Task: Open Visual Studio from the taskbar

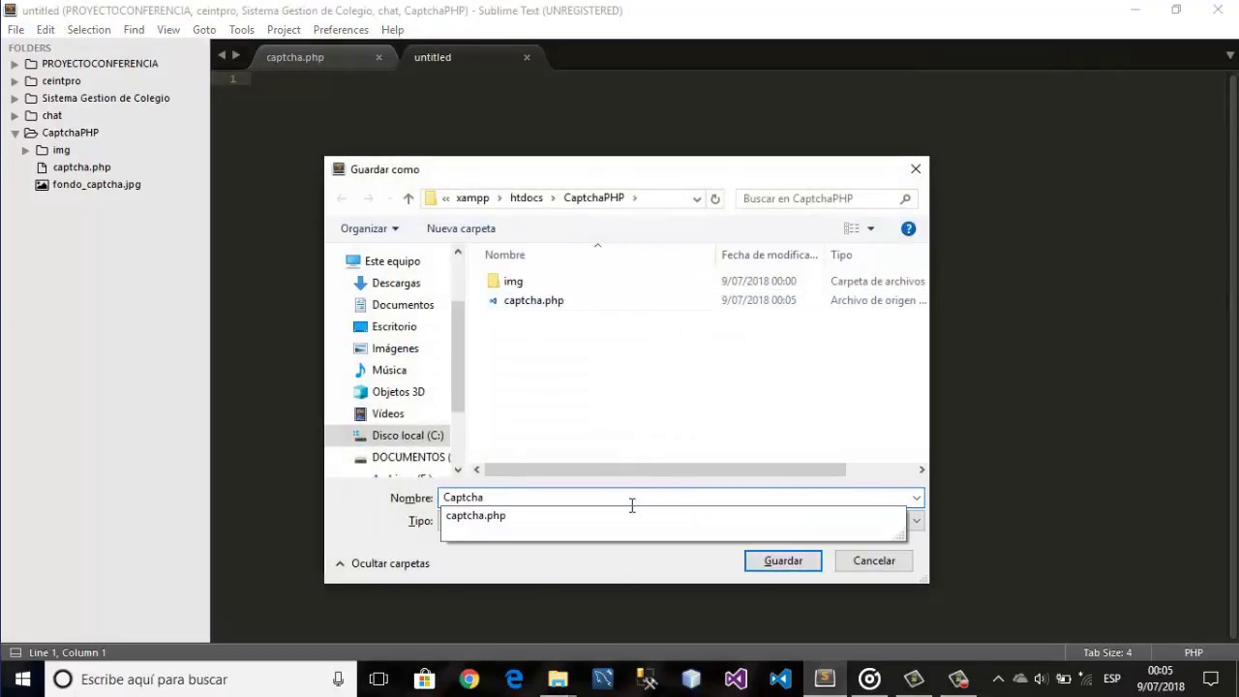Action: coord(736,680)
